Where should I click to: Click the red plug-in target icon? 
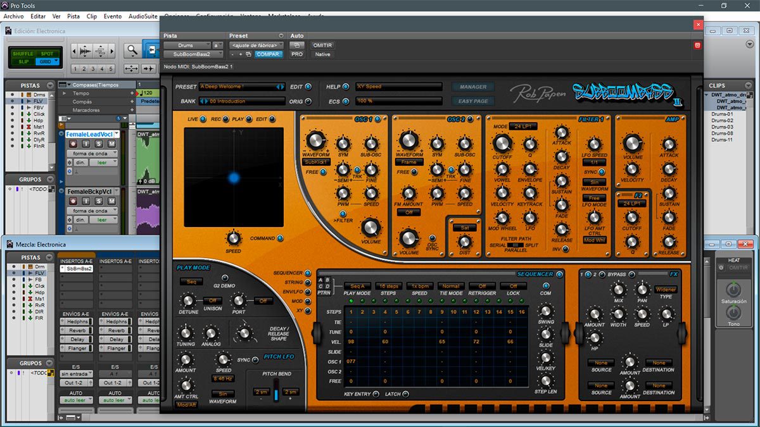click(697, 46)
